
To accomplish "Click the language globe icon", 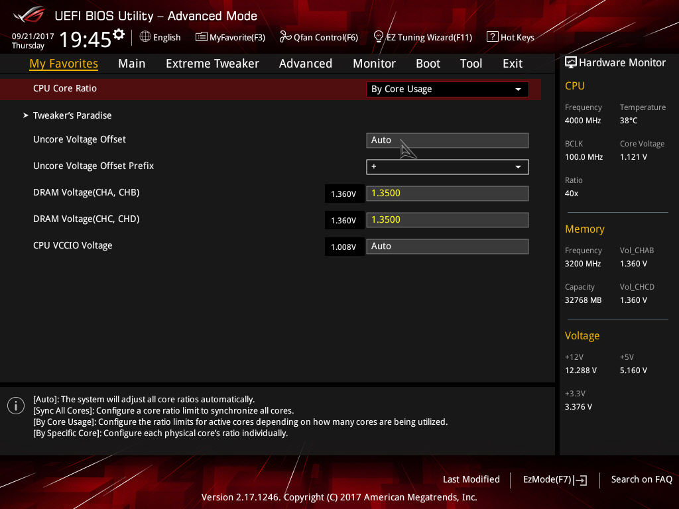I will (x=145, y=37).
